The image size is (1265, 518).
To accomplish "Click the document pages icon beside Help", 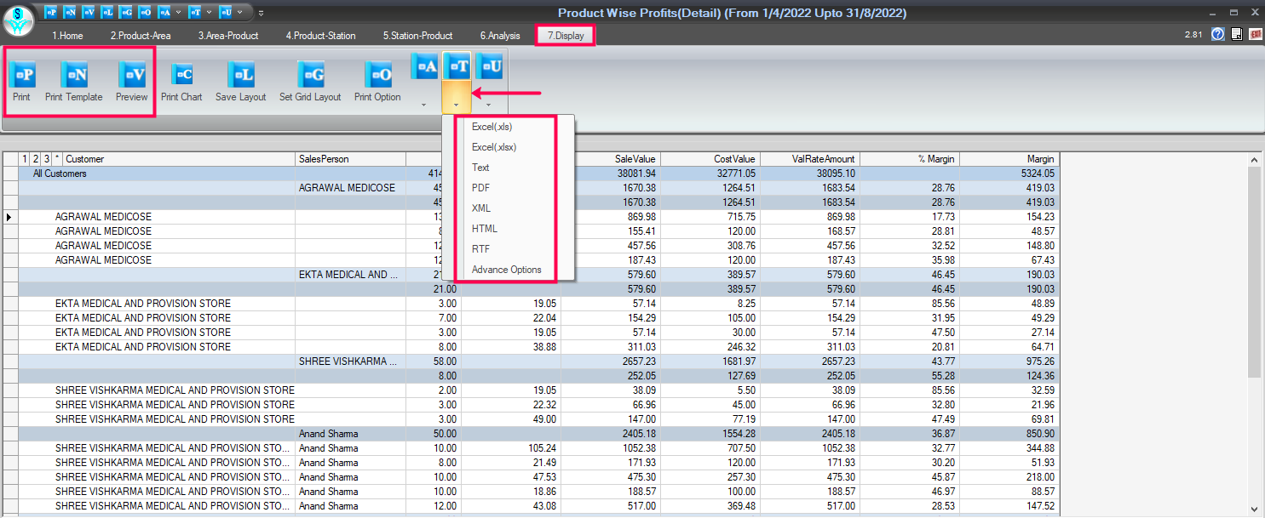I will tap(1237, 34).
